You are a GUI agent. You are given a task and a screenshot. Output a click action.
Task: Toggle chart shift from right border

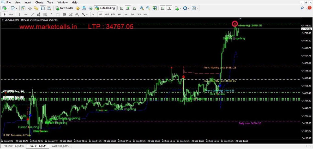pos(169,8)
